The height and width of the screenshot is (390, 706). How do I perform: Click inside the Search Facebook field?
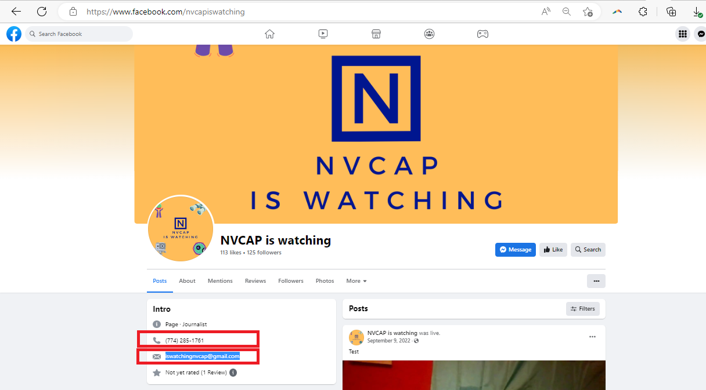point(79,34)
